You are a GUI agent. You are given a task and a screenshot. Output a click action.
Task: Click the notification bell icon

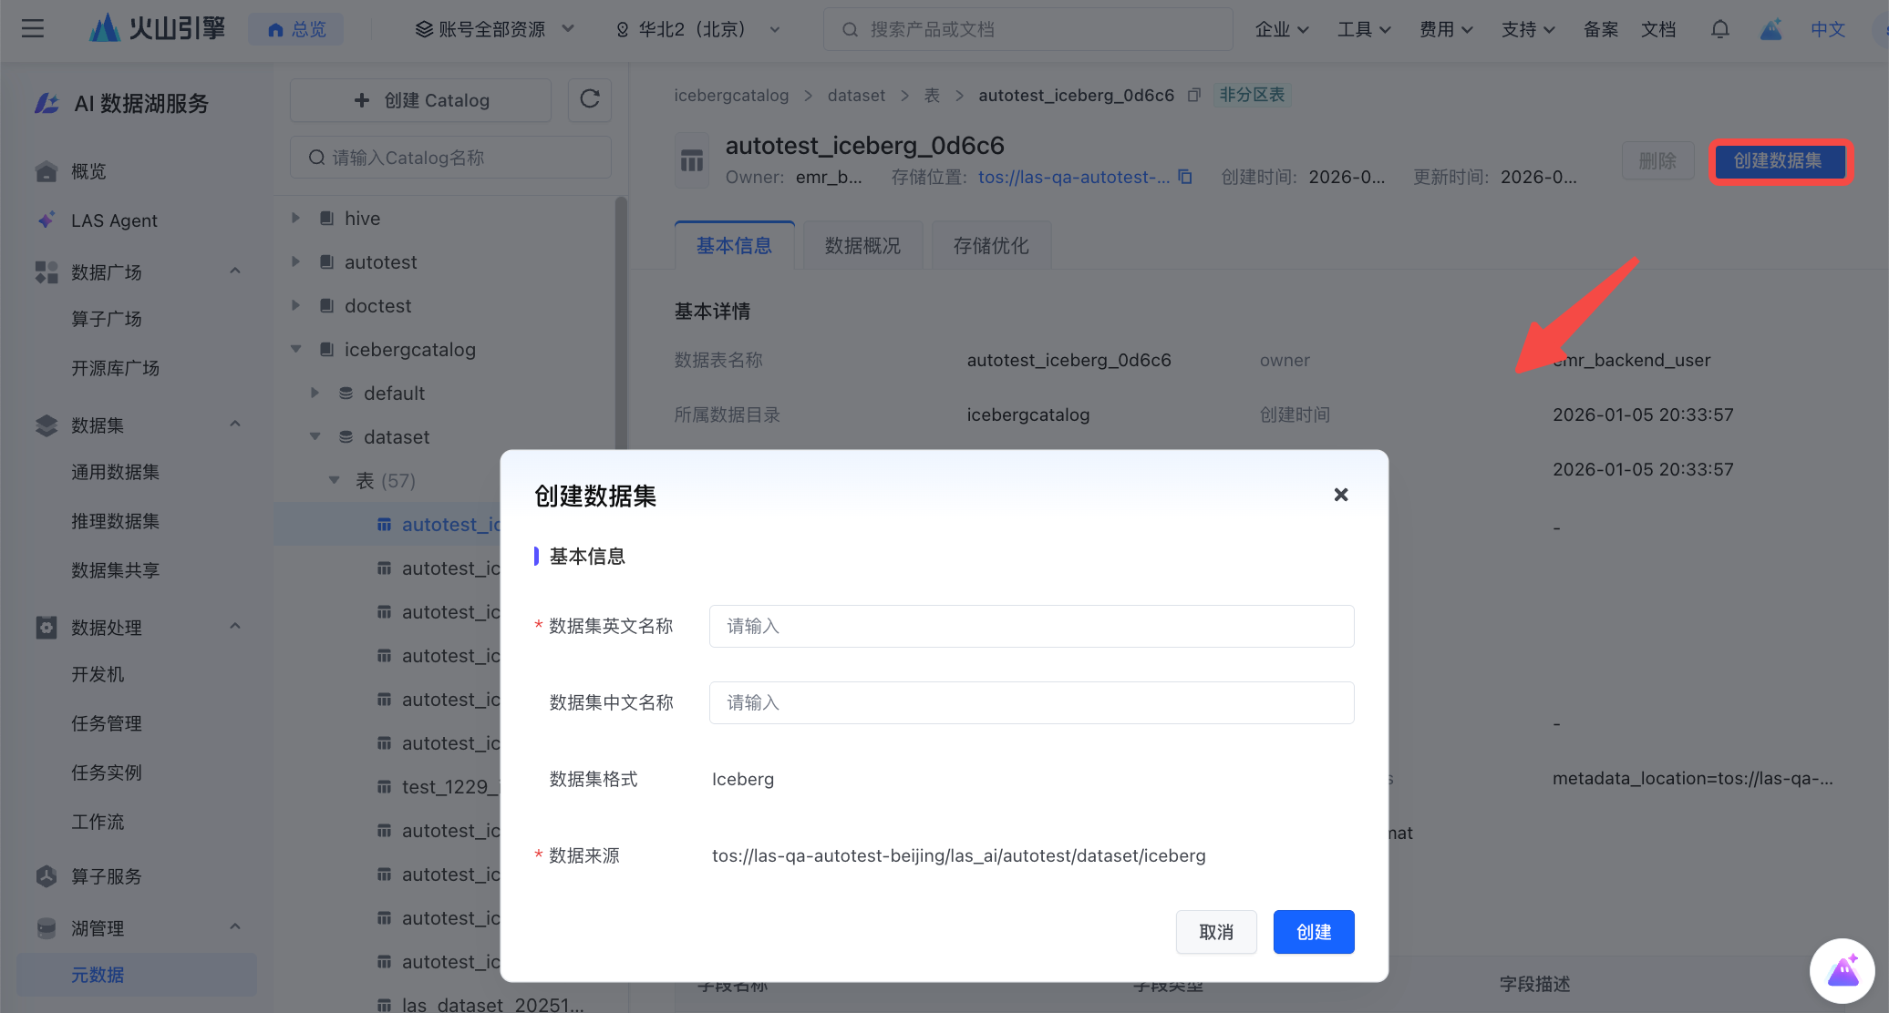click(x=1719, y=29)
